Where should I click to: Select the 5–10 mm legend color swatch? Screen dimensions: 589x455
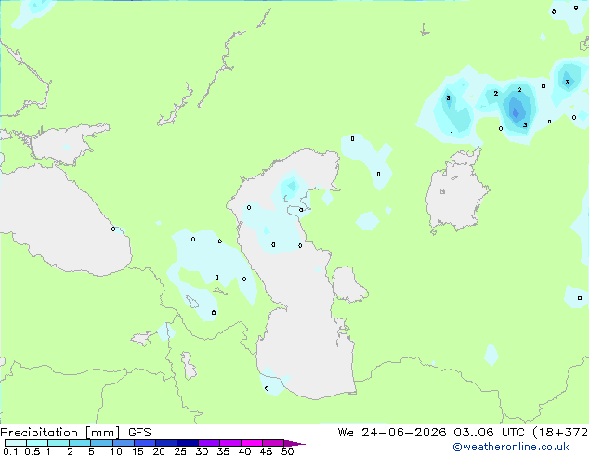(101, 443)
